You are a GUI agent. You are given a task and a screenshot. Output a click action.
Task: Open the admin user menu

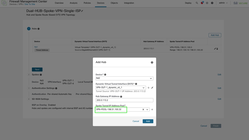coord(223,3)
